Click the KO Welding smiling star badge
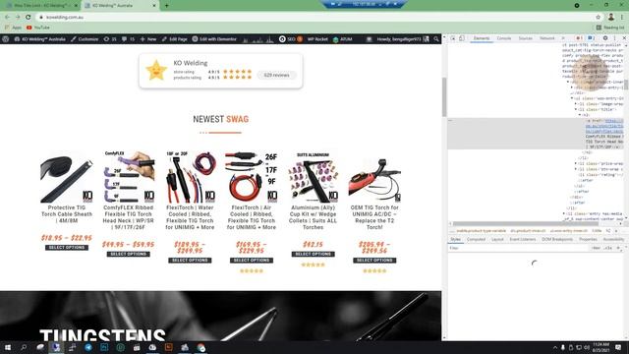The image size is (629, 354). pyautogui.click(x=156, y=70)
